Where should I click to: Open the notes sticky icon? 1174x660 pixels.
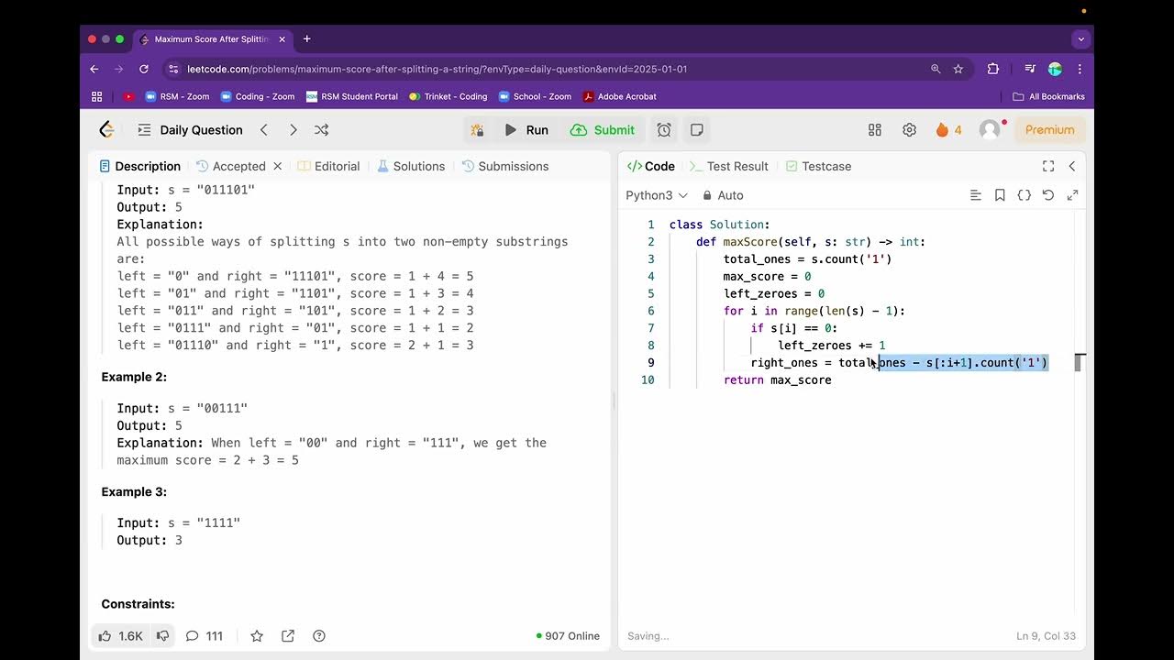click(697, 130)
